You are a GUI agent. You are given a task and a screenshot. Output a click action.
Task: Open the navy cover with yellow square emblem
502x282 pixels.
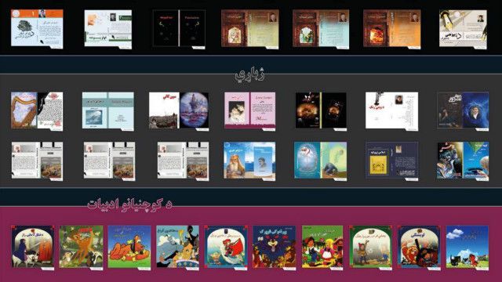392,161
